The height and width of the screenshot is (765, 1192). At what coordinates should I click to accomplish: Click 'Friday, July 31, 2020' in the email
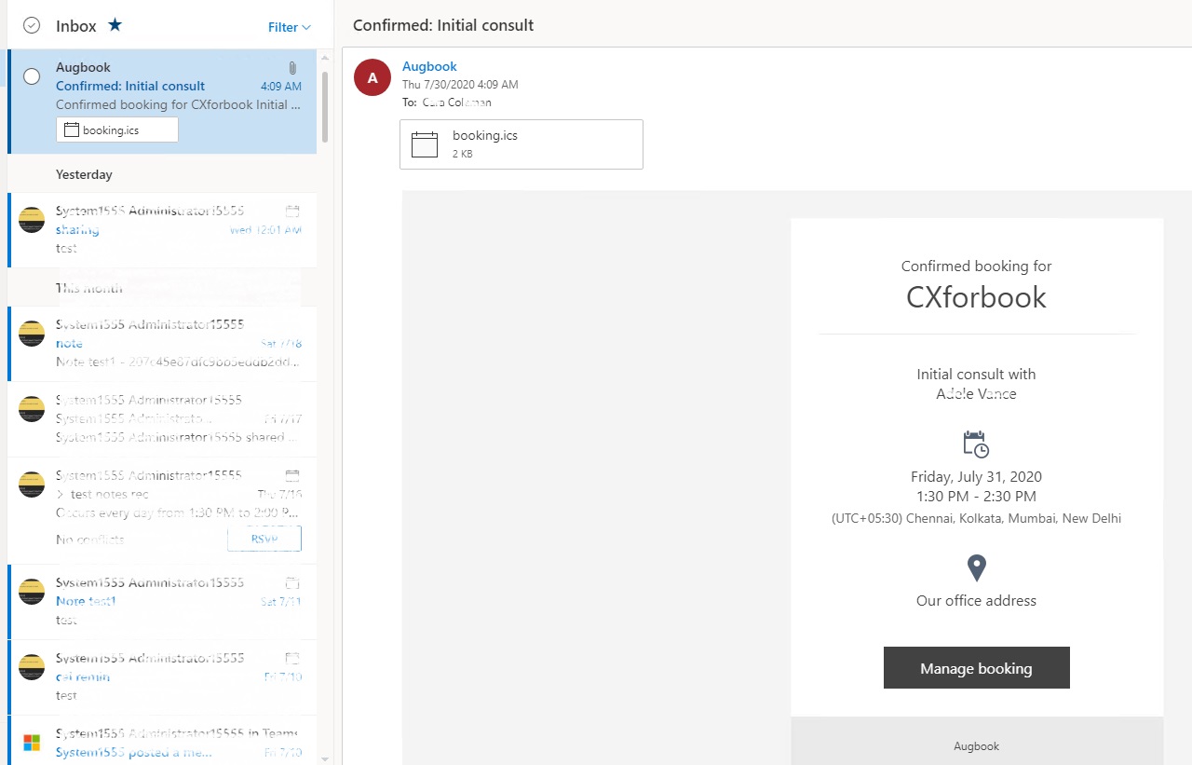(x=976, y=477)
